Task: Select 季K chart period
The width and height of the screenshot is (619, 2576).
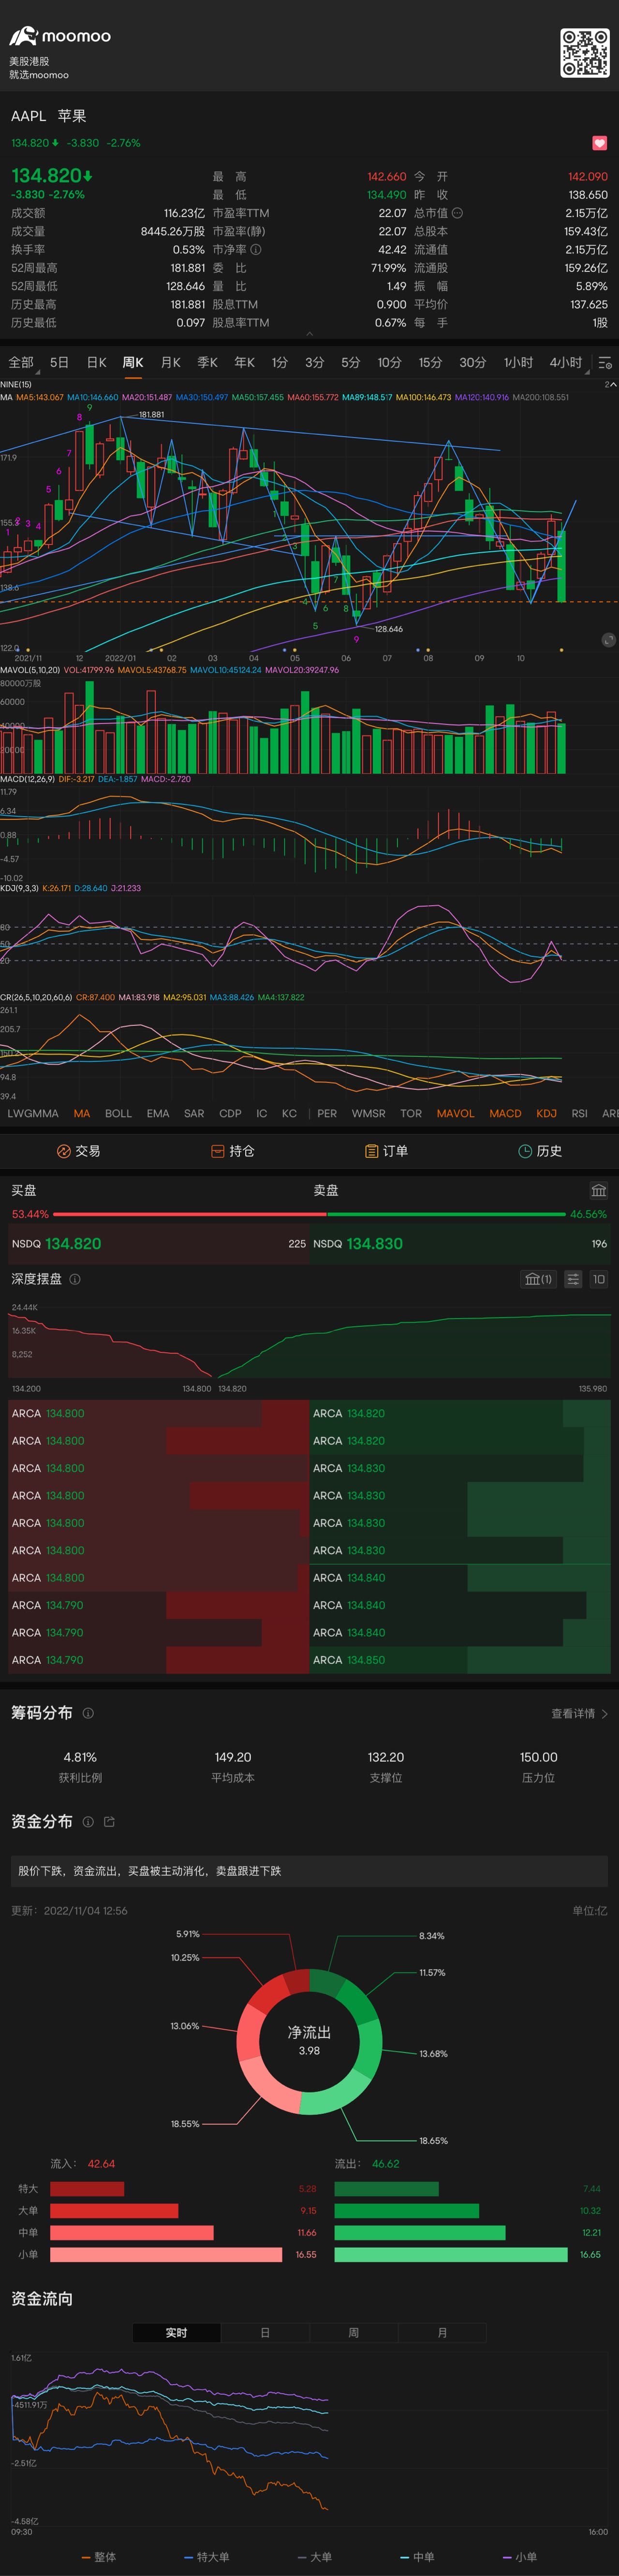Action: 208,362
